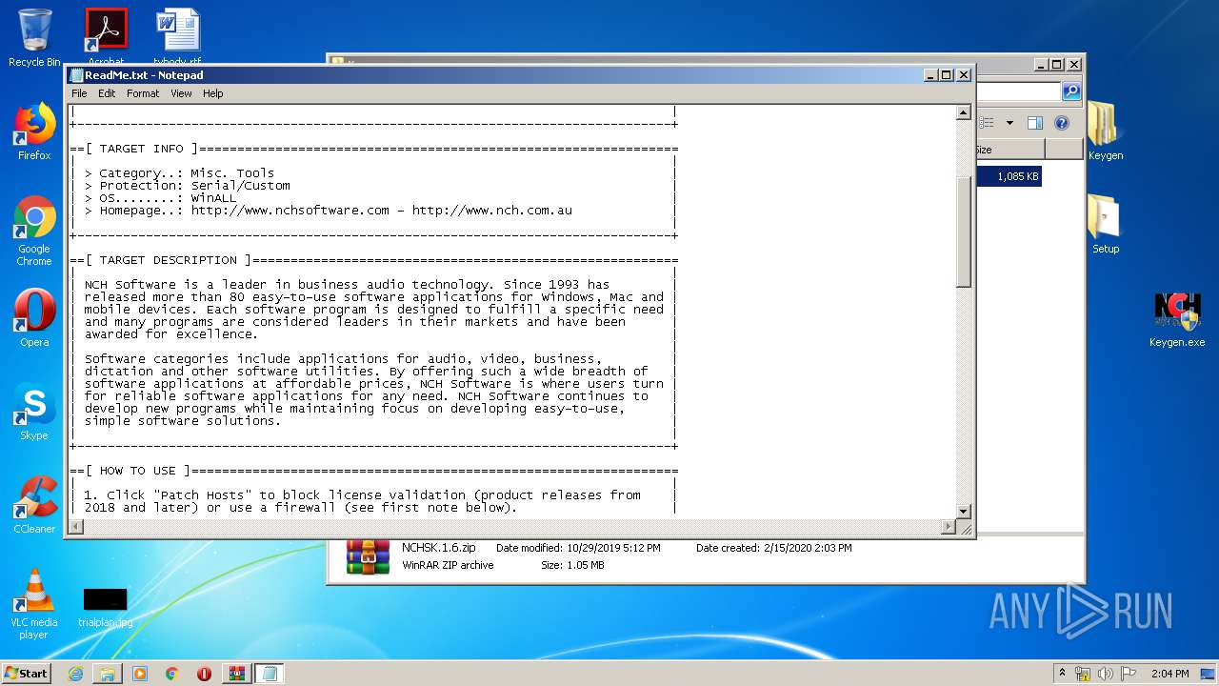The width and height of the screenshot is (1219, 686).
Task: Maximize the ReadMe.txt Notepad window
Action: (947, 74)
